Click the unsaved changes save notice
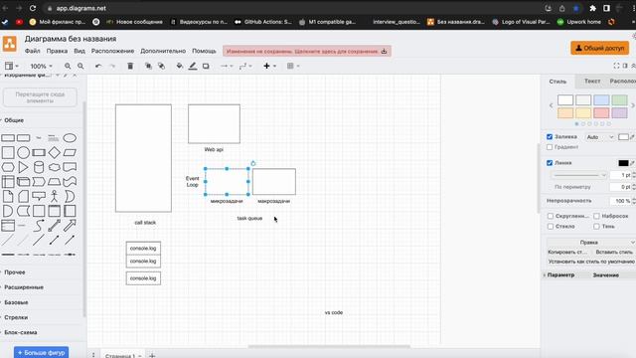 307,51
